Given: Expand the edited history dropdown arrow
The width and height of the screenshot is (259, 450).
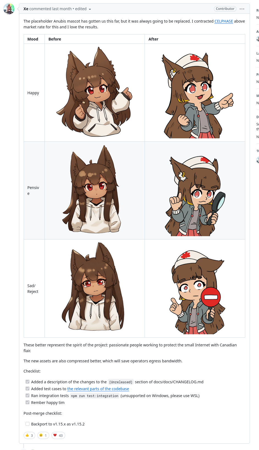Looking at the screenshot, I should pos(90,9).
